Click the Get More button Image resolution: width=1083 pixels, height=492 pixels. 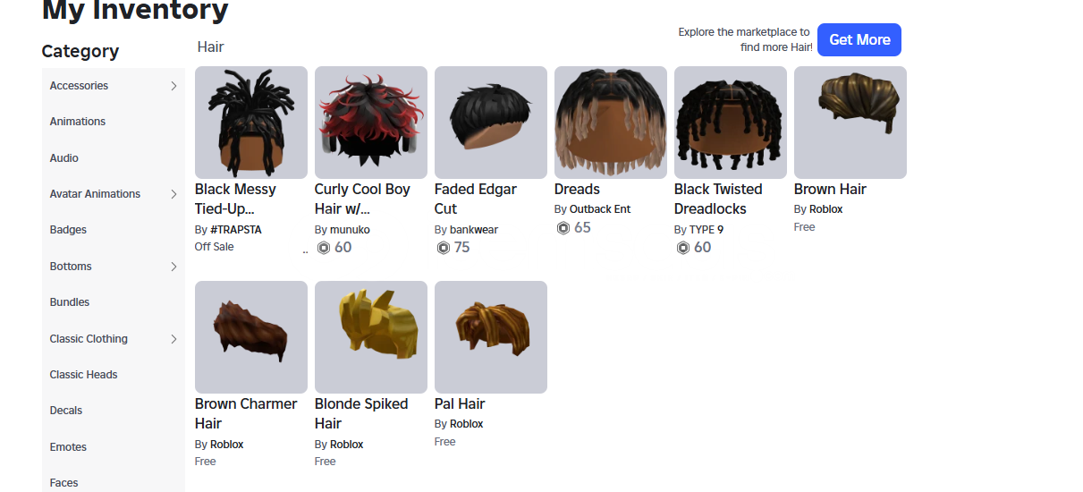tap(859, 39)
